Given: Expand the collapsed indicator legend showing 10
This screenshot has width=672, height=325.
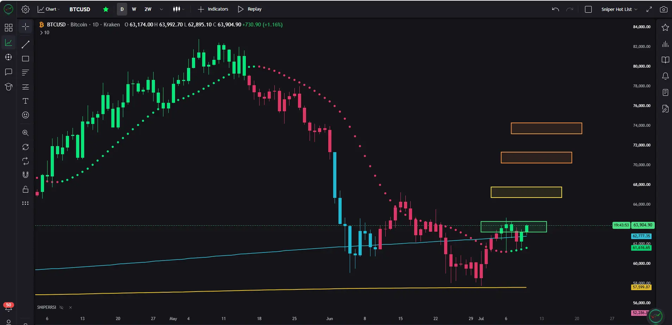Looking at the screenshot, I should point(44,32).
